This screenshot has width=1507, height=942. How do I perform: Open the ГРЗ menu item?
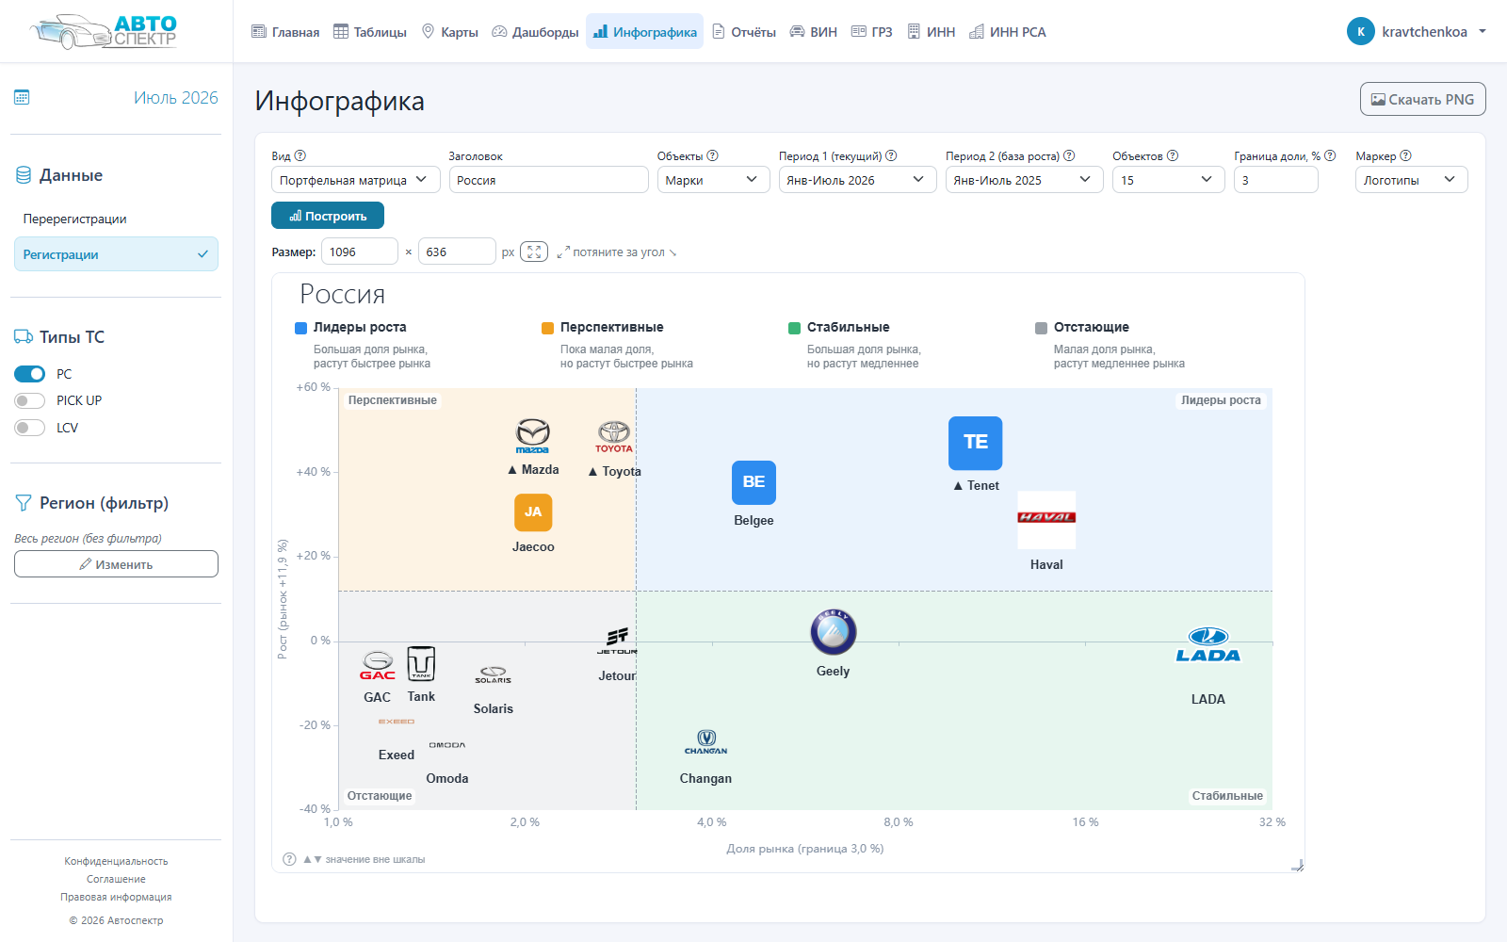[871, 32]
